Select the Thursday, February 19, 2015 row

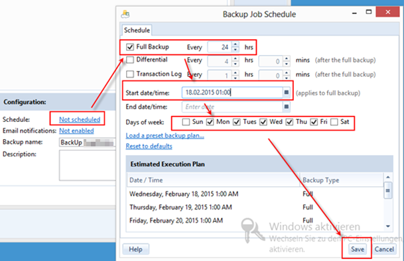255,207
